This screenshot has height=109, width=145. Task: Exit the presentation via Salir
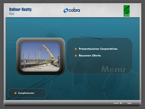tap(129, 103)
